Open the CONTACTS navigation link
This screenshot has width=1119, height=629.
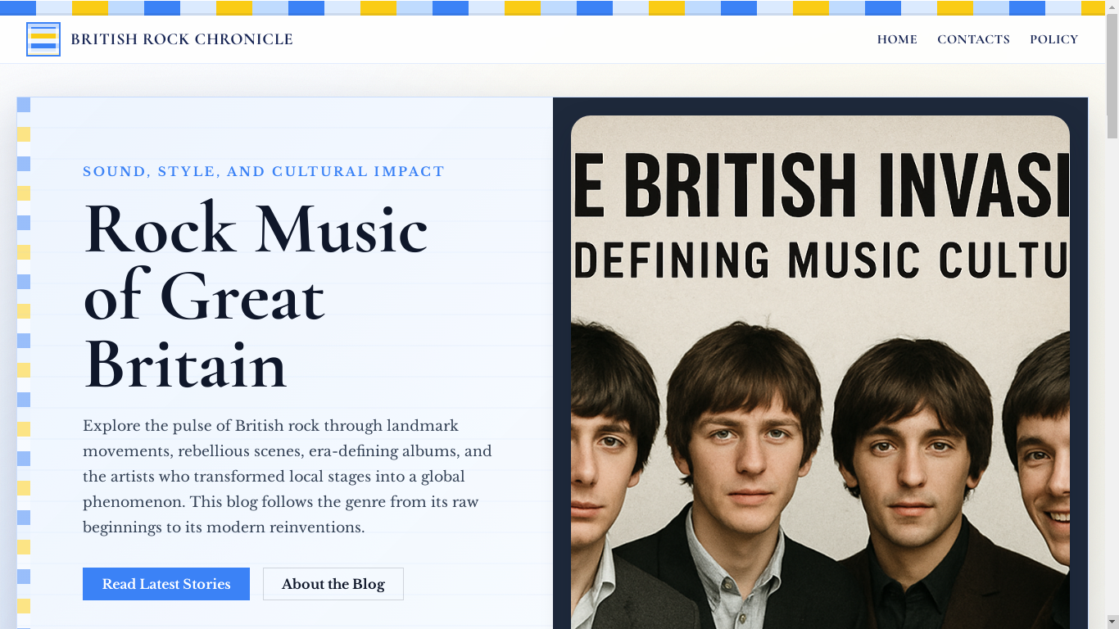click(x=973, y=39)
